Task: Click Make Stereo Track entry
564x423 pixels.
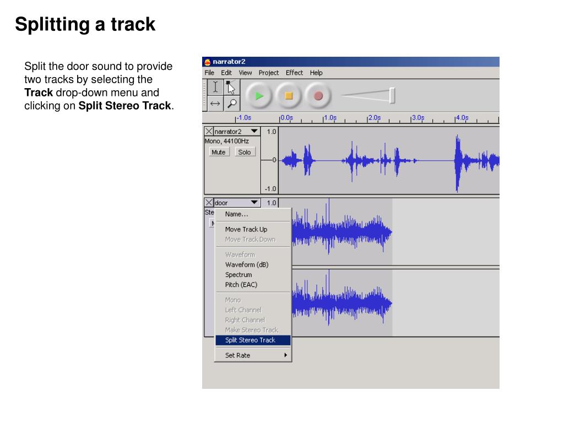Action: 253,330
